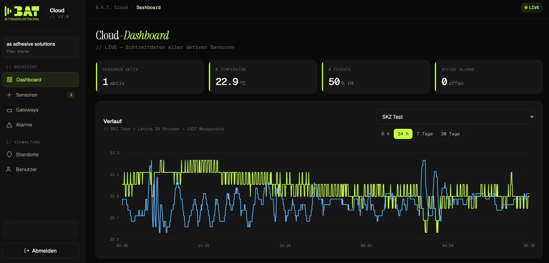
Task: Select the 24 h time range
Action: (403, 134)
